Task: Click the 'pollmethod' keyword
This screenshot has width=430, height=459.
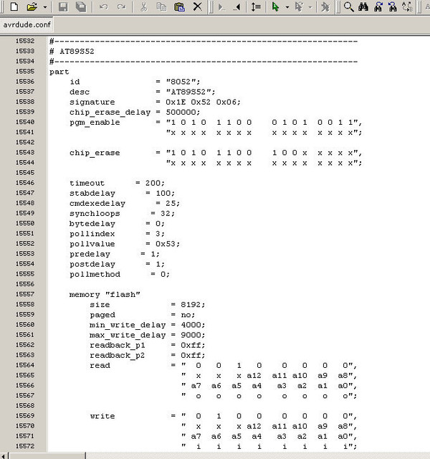Action: [x=95, y=274]
